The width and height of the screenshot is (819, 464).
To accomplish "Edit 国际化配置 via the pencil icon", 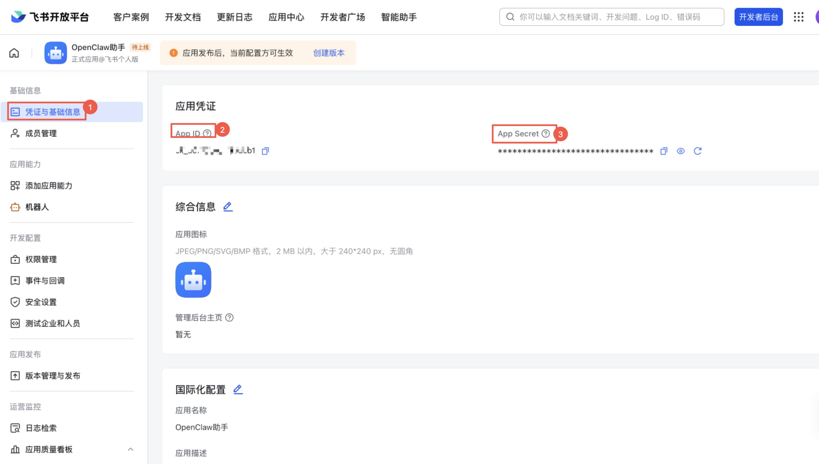I will (x=238, y=389).
